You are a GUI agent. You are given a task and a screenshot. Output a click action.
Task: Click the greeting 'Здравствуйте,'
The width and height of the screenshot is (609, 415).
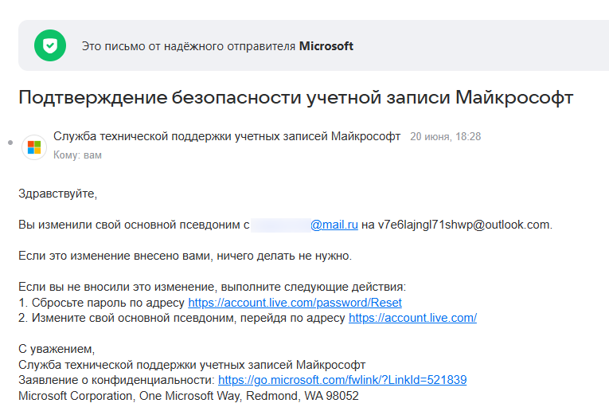pos(57,194)
